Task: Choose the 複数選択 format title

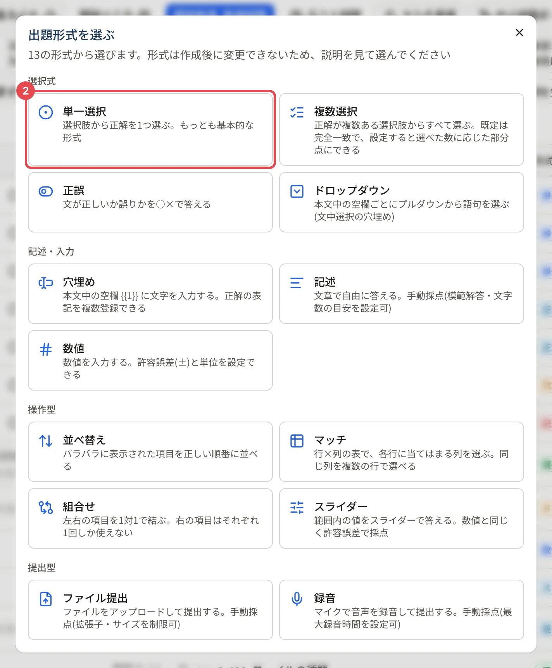Action: coord(336,112)
